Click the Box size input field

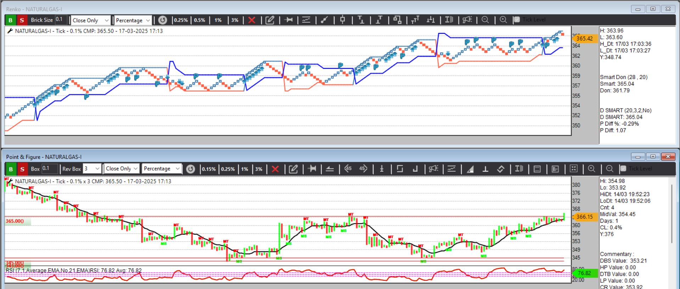point(50,168)
